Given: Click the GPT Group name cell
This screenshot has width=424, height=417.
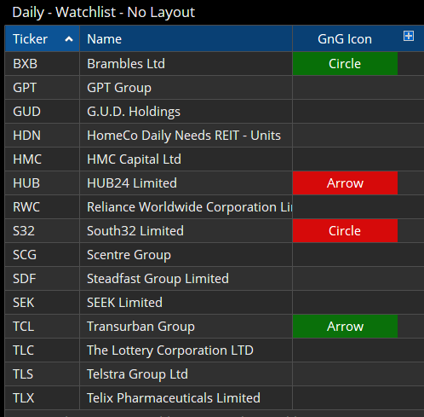Looking at the screenshot, I should pyautogui.click(x=186, y=88).
